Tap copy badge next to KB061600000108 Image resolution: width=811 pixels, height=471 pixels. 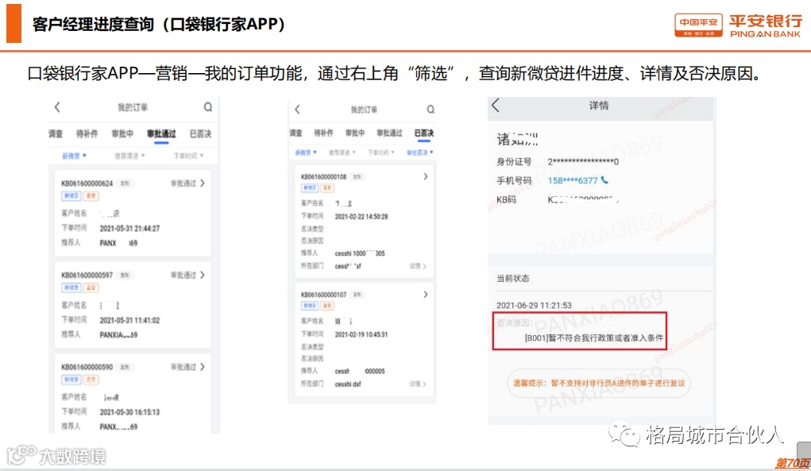(357, 177)
